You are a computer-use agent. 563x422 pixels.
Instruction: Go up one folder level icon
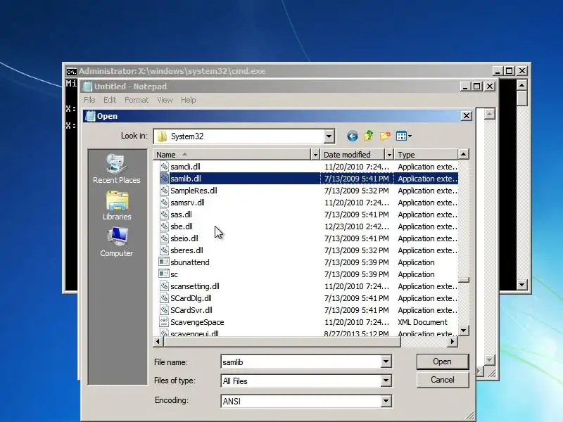pyautogui.click(x=368, y=136)
